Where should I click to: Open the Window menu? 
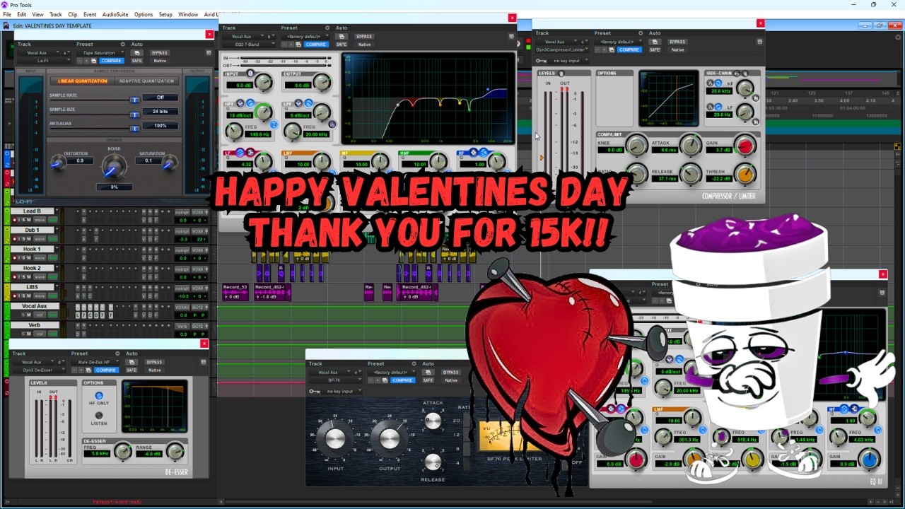188,14
